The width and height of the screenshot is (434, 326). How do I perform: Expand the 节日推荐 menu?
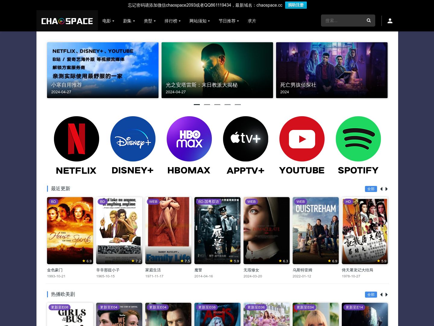point(229,21)
